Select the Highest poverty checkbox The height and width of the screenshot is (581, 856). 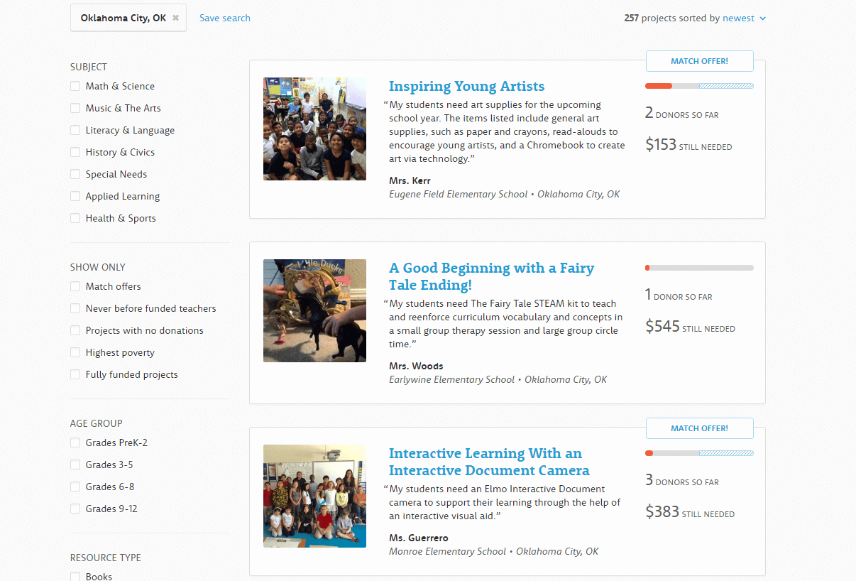(75, 352)
